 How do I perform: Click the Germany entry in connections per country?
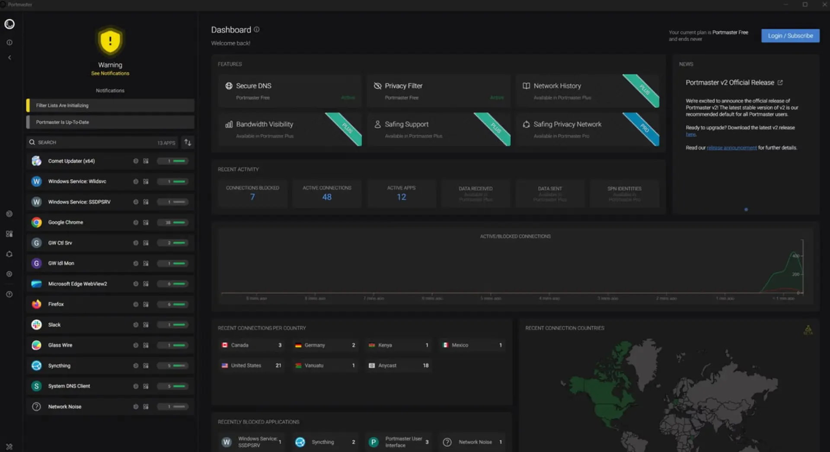coord(325,345)
